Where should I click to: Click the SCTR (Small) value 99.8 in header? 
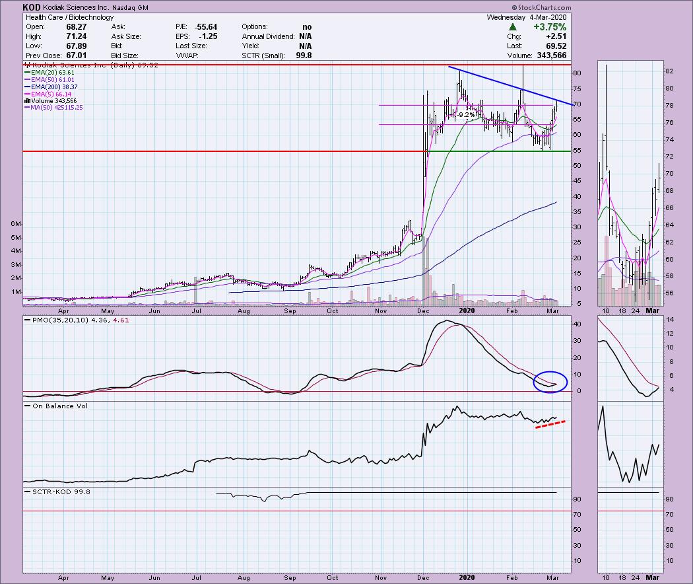pyautogui.click(x=304, y=55)
